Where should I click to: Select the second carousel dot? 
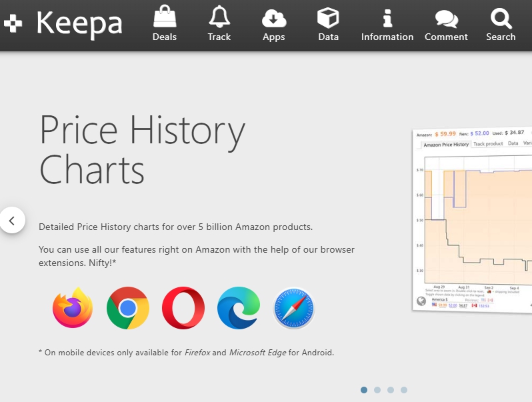coord(377,390)
